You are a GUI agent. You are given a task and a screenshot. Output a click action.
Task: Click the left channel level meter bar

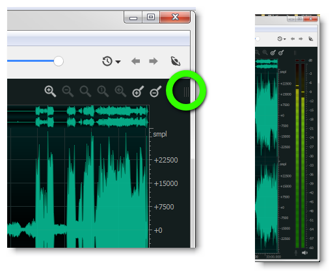click(x=297, y=155)
